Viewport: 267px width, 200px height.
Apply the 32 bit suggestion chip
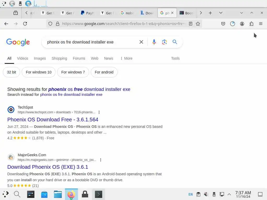[11, 72]
